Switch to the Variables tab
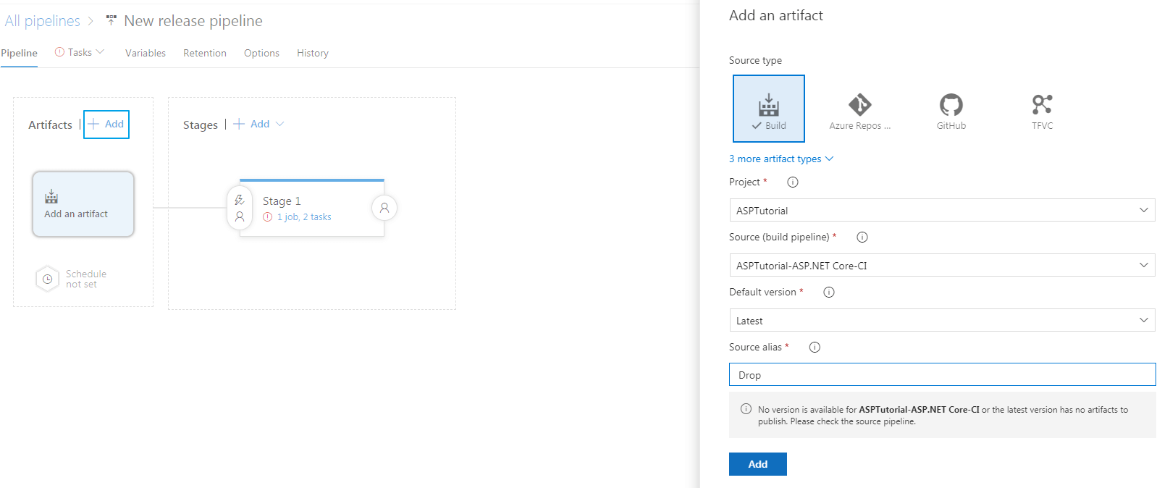This screenshot has width=1170, height=488. (146, 54)
